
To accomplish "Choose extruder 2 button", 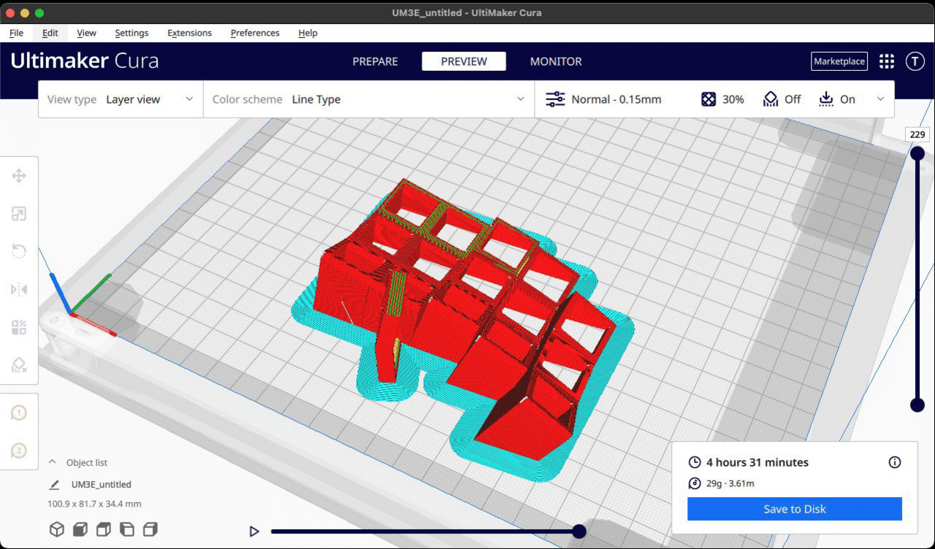I will (19, 451).
